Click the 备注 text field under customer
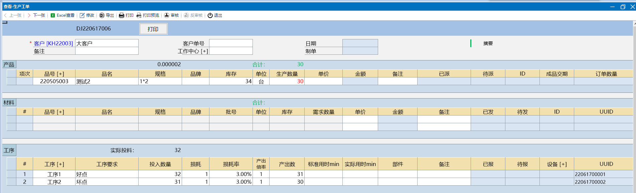Image resolution: width=636 pixels, height=193 pixels. coord(107,51)
